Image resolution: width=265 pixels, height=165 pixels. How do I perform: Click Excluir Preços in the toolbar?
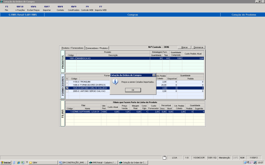click(x=34, y=8)
